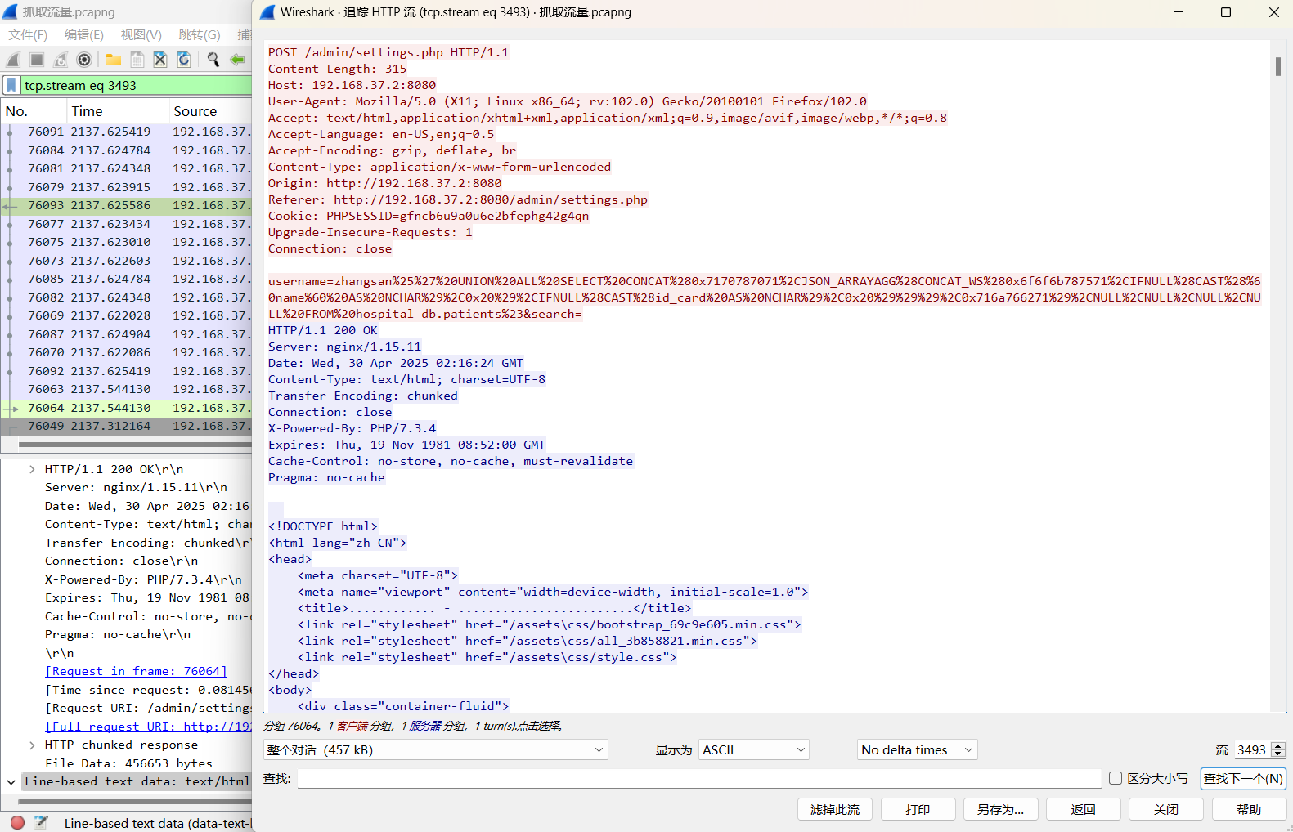Click the HTTP/1.1 200 OK line in stream
This screenshot has width=1293, height=832.
(x=323, y=330)
